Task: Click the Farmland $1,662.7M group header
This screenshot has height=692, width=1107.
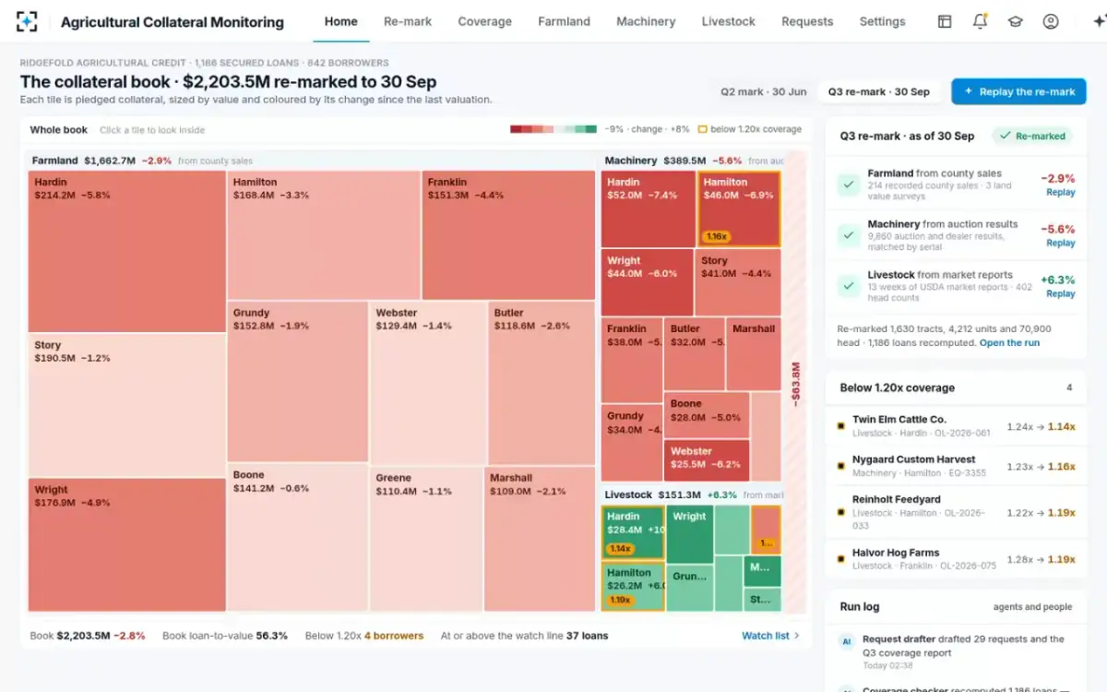Action: tap(311, 161)
